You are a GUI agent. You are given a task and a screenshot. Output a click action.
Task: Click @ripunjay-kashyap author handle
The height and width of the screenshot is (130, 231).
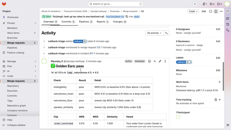click(x=74, y=61)
